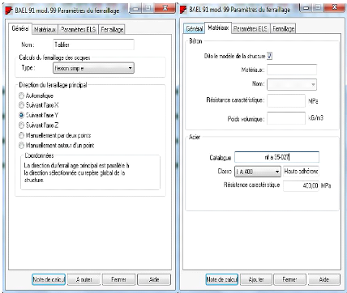347x293 pixels.
Task: Switch to Paramètres ELS tab in left dialog
Action: pyautogui.click(x=78, y=29)
